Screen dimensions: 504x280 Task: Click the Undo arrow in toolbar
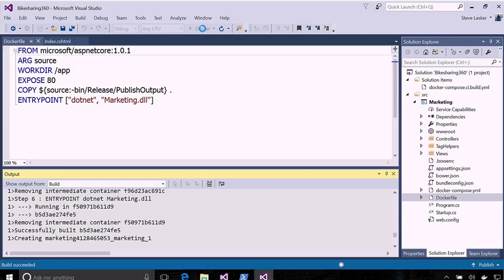click(x=84, y=28)
